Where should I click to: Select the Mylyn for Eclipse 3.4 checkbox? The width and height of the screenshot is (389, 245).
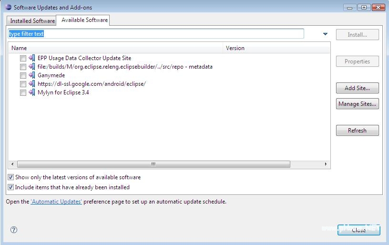click(23, 92)
